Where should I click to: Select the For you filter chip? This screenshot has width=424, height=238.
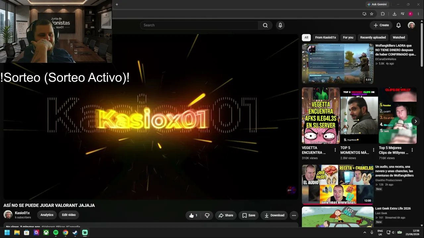(x=348, y=38)
